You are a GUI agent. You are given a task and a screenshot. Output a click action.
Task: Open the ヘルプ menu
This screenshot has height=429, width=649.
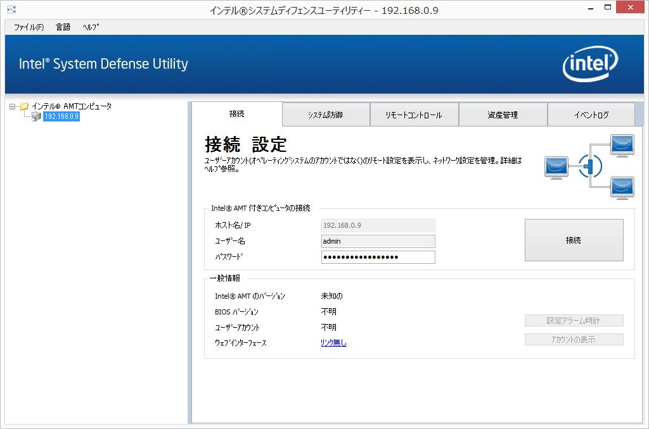pyautogui.click(x=91, y=27)
